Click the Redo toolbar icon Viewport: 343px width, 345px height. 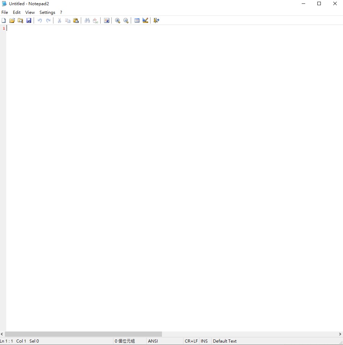48,20
